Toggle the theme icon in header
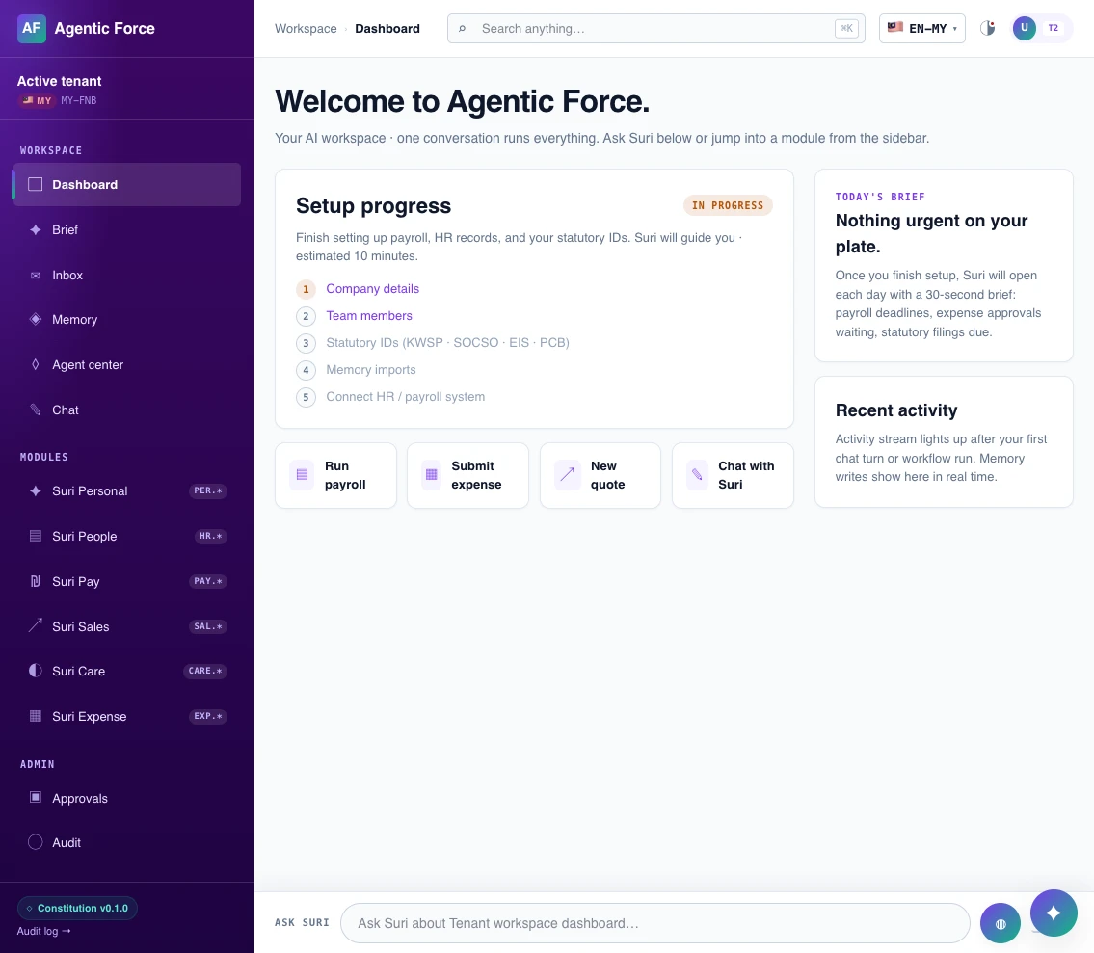This screenshot has width=1094, height=953. [x=987, y=29]
